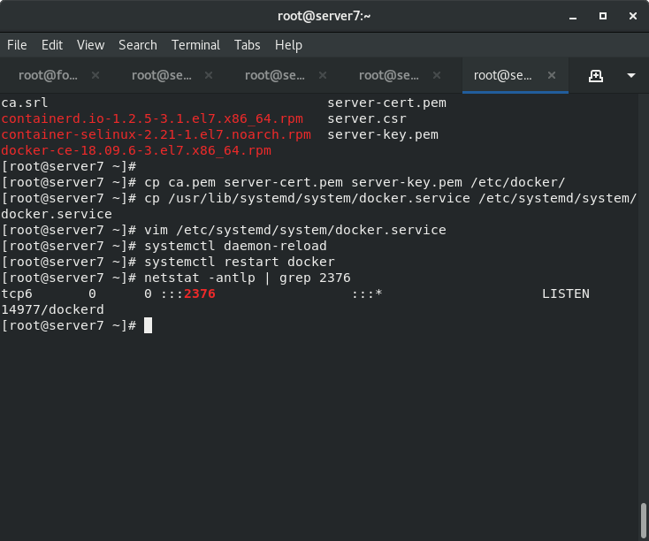Switch to the second terminal tab root@se...
This screenshot has width=649, height=541.
pos(162,75)
